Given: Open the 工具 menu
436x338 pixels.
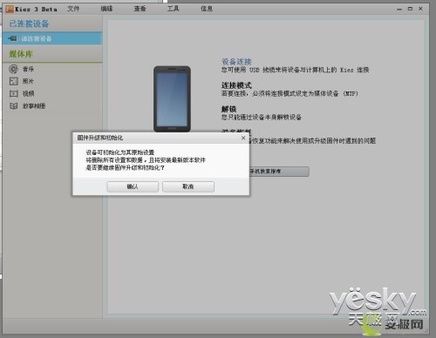Looking at the screenshot, I should click(173, 9).
